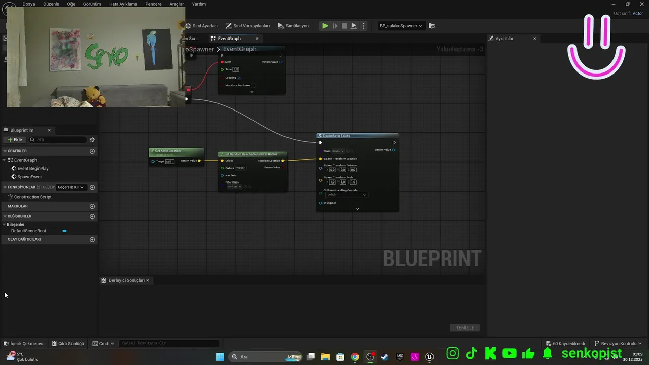The width and height of the screenshot is (649, 365).
Task: Click the DefaultSceneRoot blue type pill
Action: [64, 231]
